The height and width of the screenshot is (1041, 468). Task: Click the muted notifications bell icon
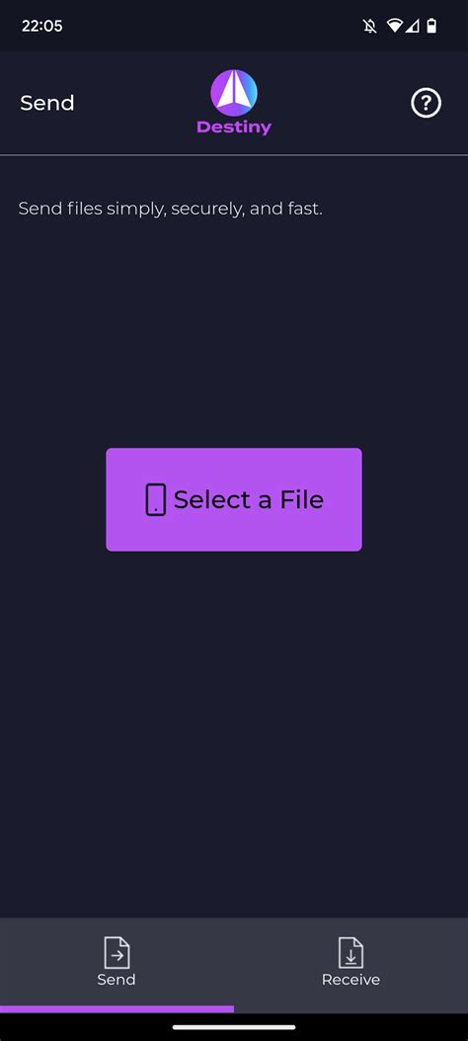click(370, 27)
